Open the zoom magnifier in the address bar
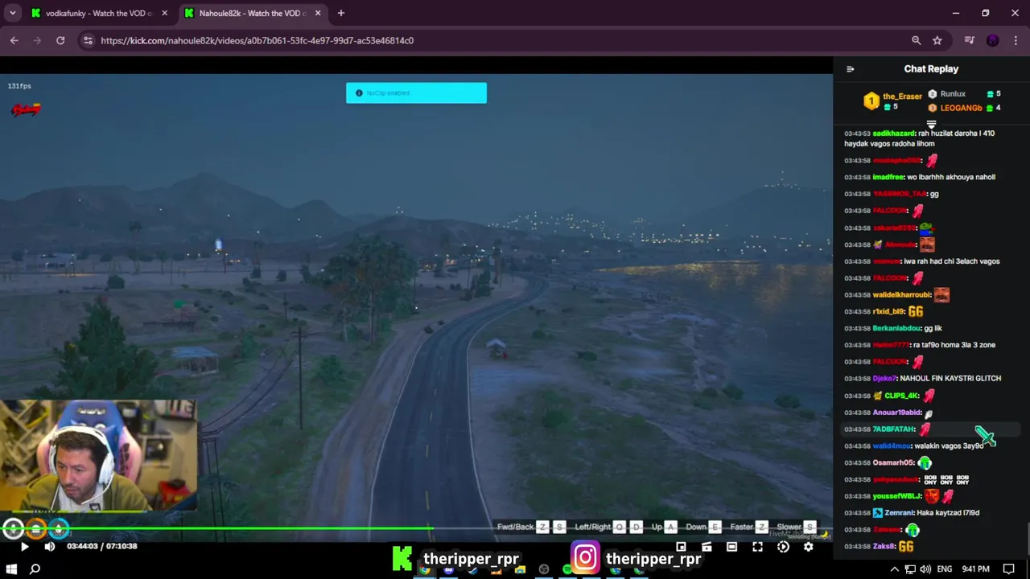The height and width of the screenshot is (579, 1030). 916,40
